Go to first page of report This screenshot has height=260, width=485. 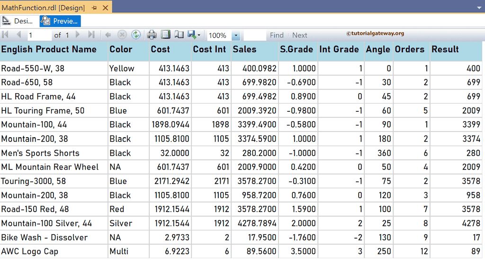click(5, 35)
